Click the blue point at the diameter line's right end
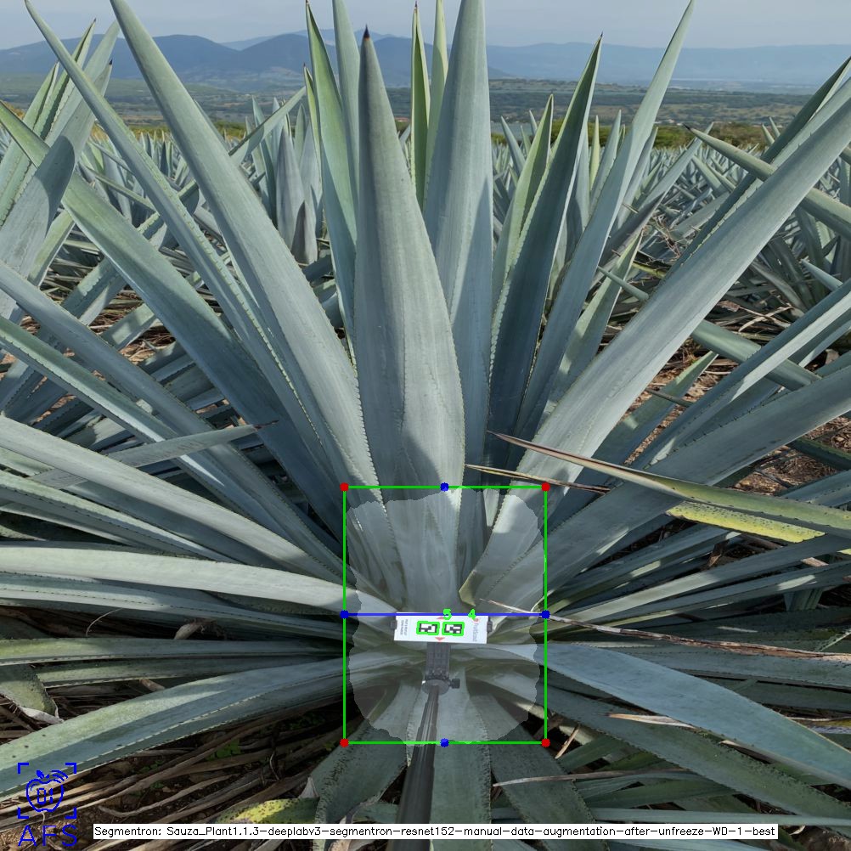Viewport: 851px width, 851px height. click(x=545, y=614)
